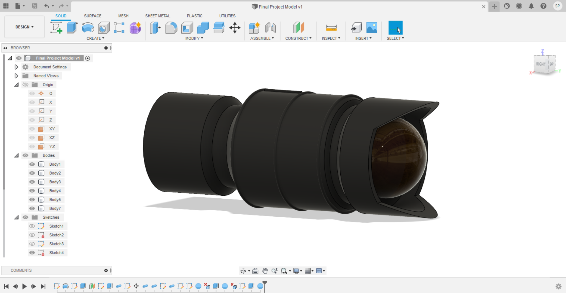This screenshot has height=293, width=566.
Task: Switch to the SHEET METAL tab
Action: (x=158, y=16)
